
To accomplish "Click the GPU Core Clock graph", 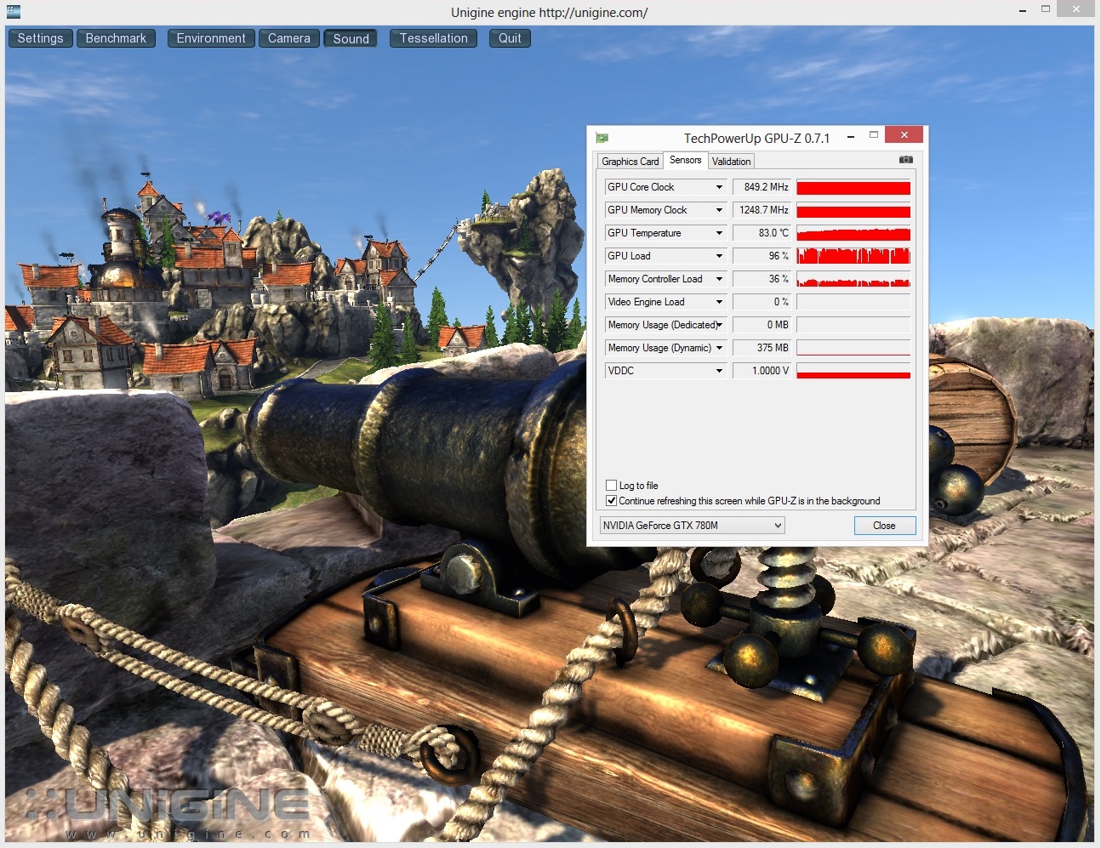I will [x=853, y=187].
